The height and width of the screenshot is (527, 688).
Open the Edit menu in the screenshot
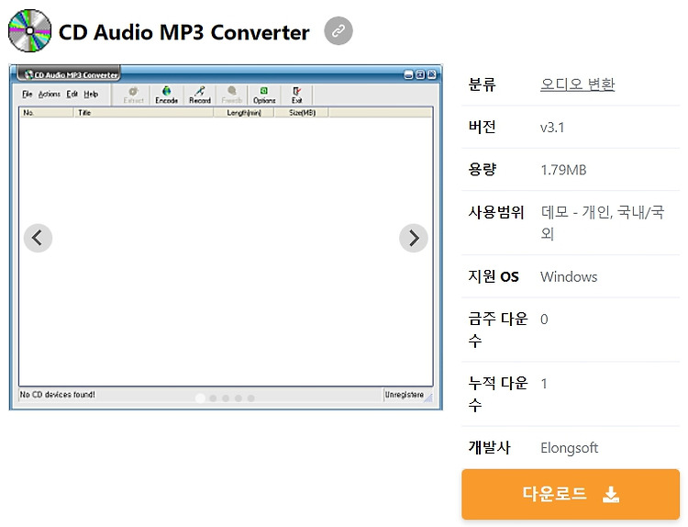72,94
